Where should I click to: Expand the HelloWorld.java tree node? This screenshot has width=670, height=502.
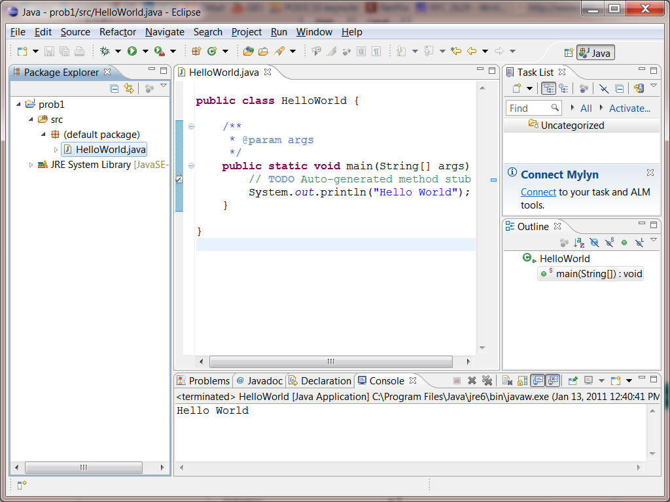[56, 150]
